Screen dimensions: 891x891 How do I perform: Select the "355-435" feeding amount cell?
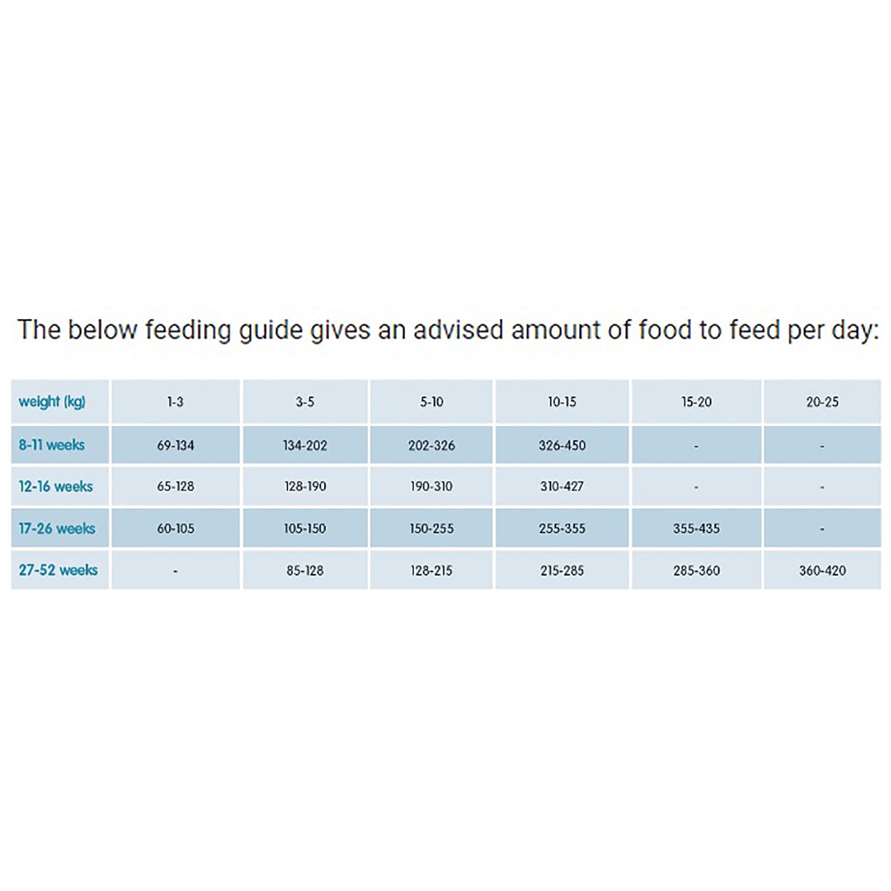coord(696,528)
